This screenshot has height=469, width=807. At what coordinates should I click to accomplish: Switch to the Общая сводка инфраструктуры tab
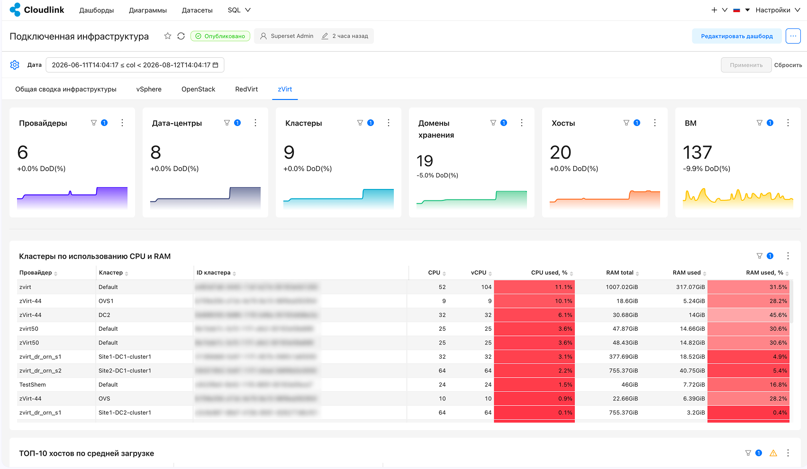[x=66, y=89]
